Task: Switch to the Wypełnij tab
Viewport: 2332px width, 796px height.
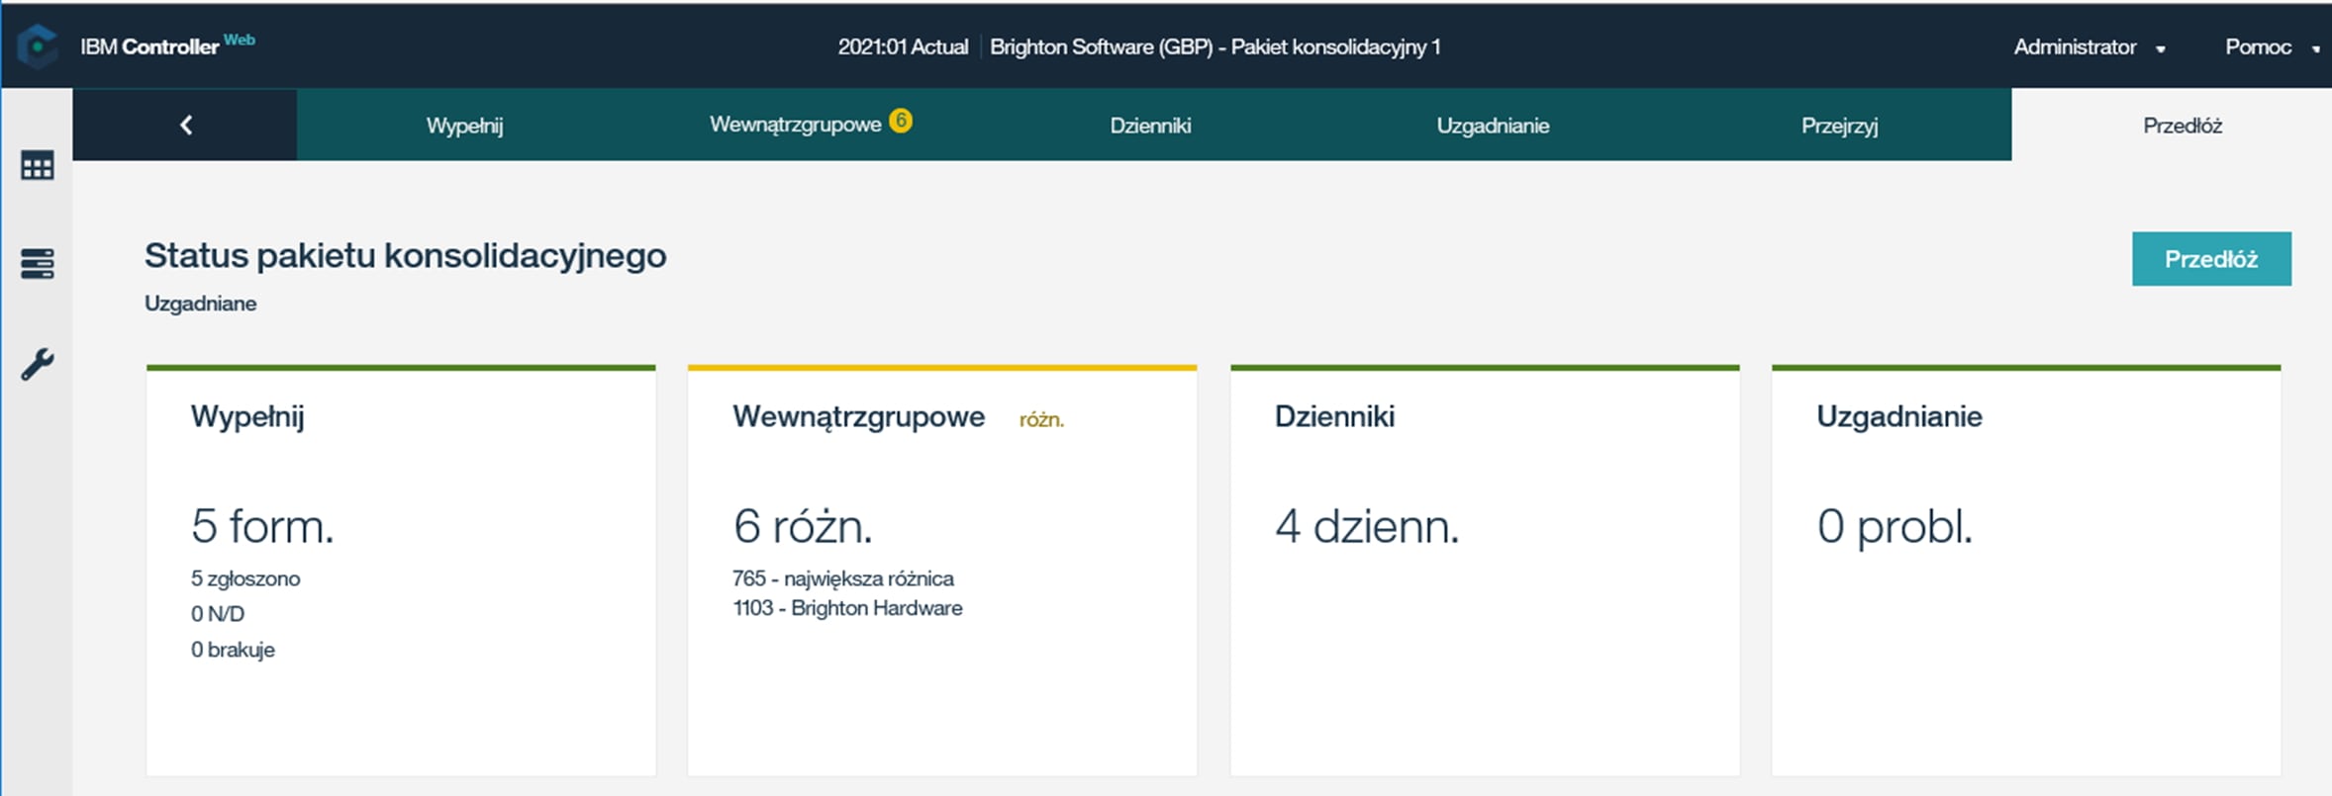Action: point(464,126)
